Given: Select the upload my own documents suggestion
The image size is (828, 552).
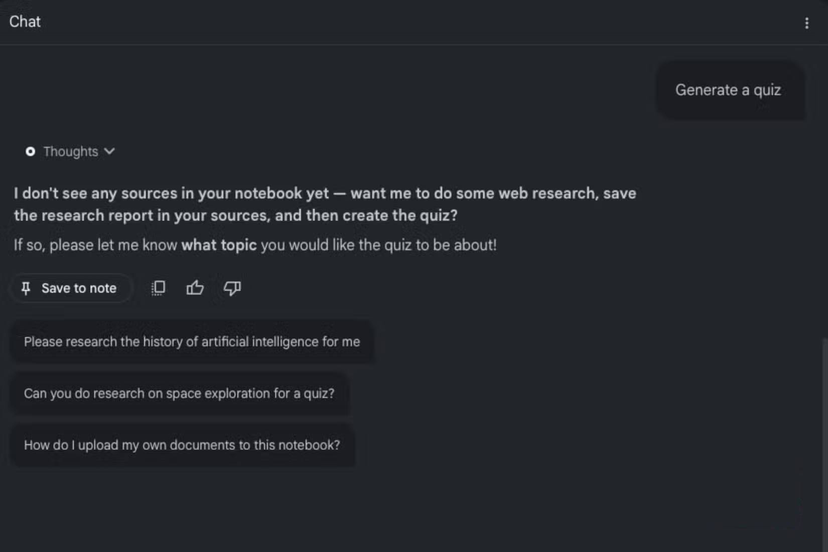Looking at the screenshot, I should pyautogui.click(x=183, y=445).
